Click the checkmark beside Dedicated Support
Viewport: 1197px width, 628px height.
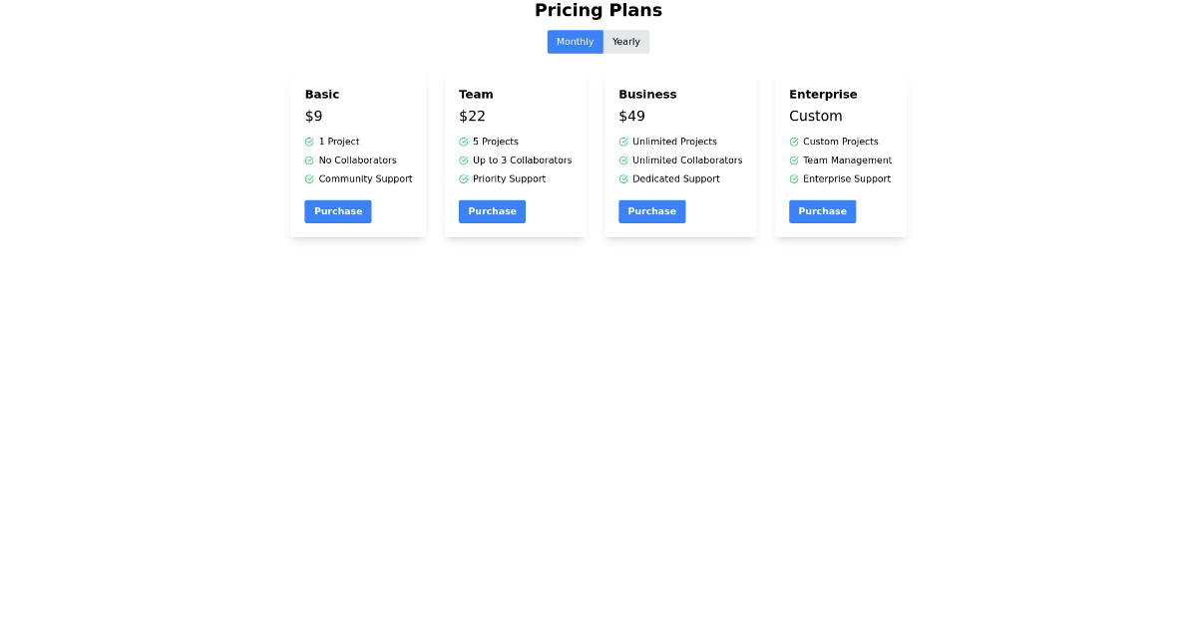click(623, 179)
